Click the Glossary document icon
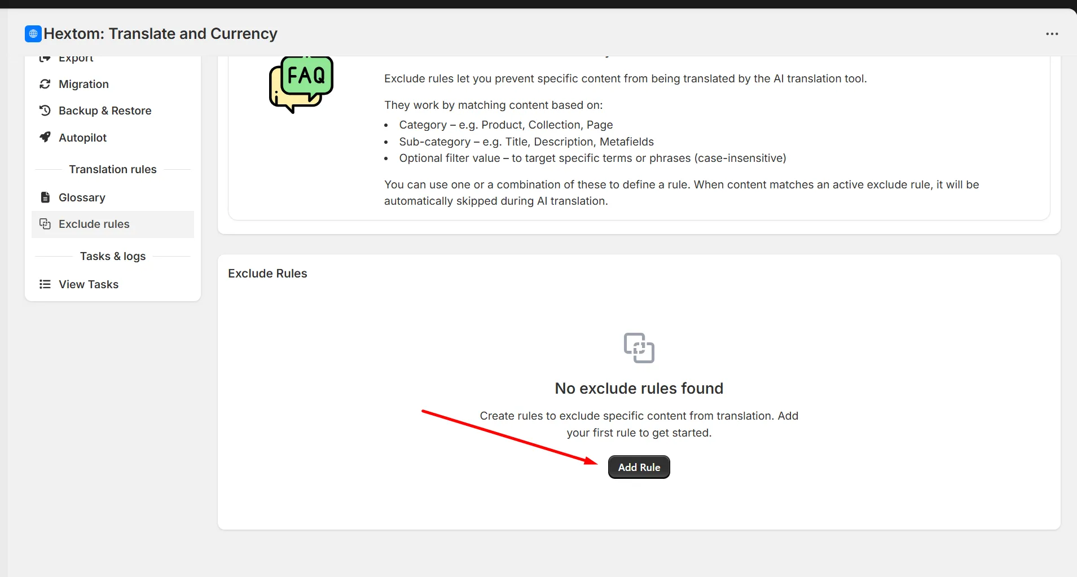Viewport: 1077px width, 577px height. (45, 197)
